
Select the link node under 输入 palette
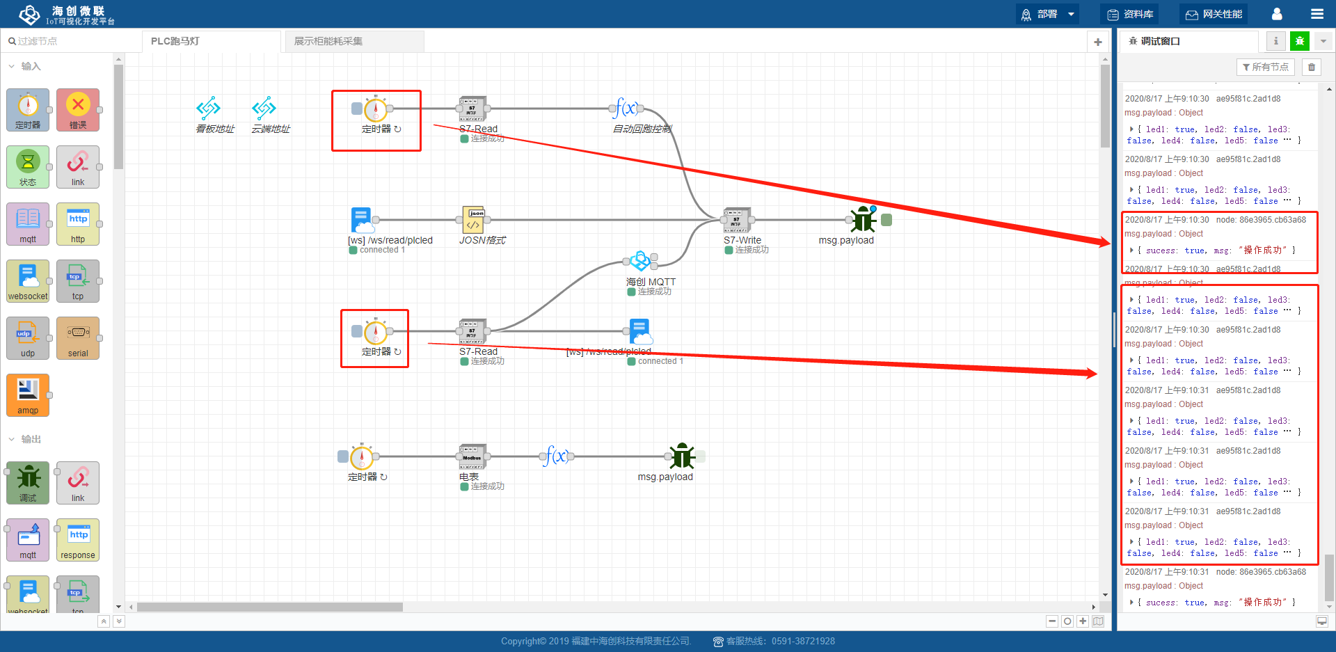pyautogui.click(x=78, y=167)
